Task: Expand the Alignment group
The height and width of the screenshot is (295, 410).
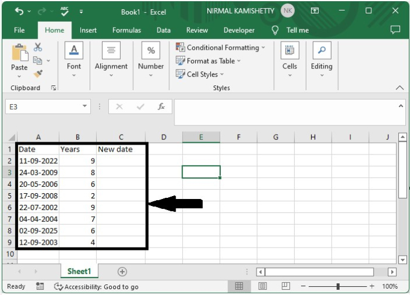Action: click(x=111, y=60)
